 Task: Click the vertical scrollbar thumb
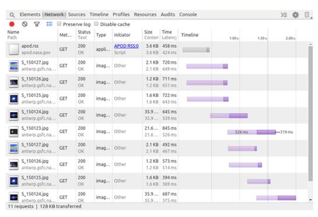point(310,114)
